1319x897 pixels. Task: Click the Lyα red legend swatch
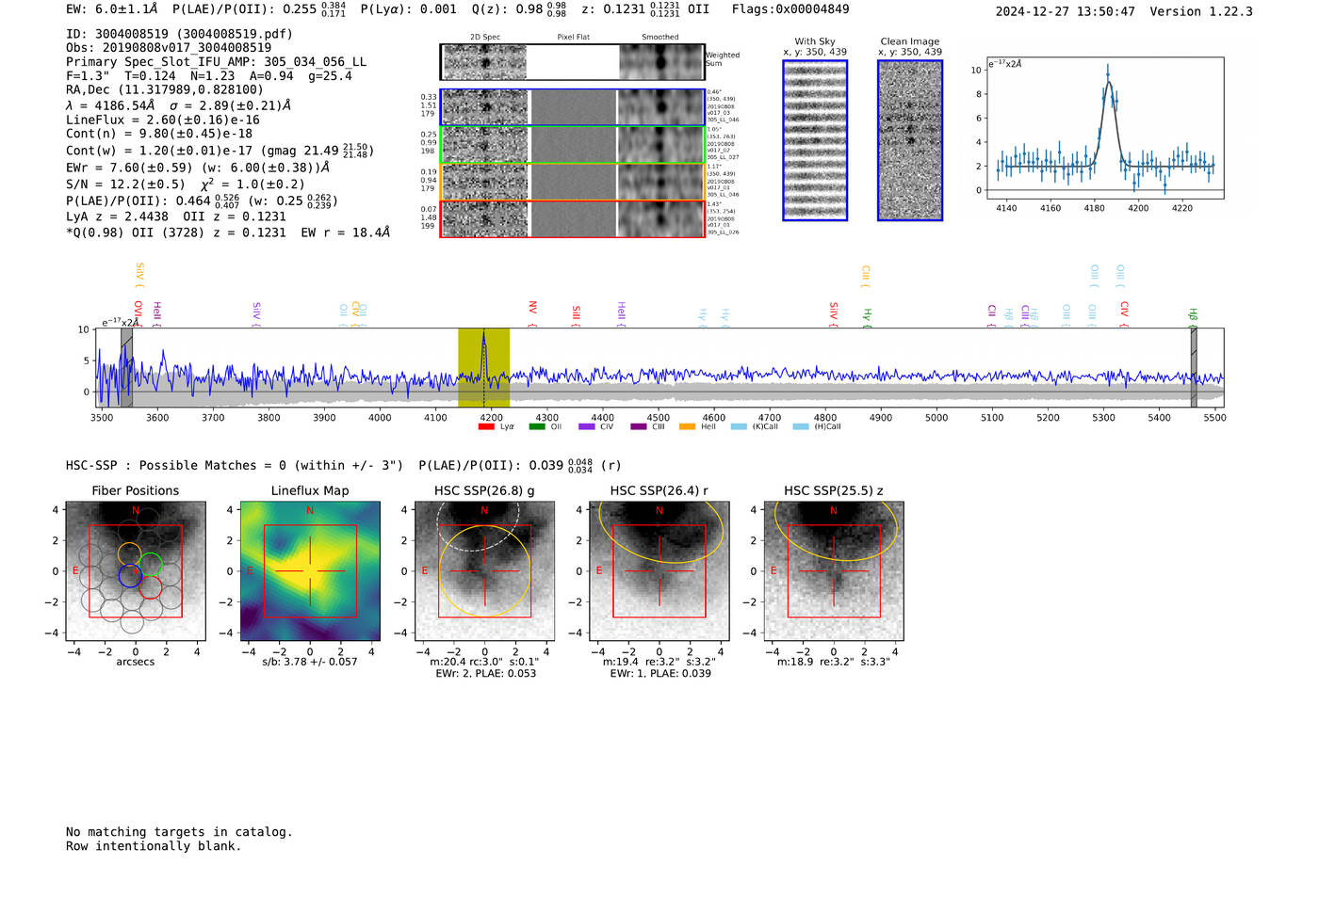tap(486, 426)
